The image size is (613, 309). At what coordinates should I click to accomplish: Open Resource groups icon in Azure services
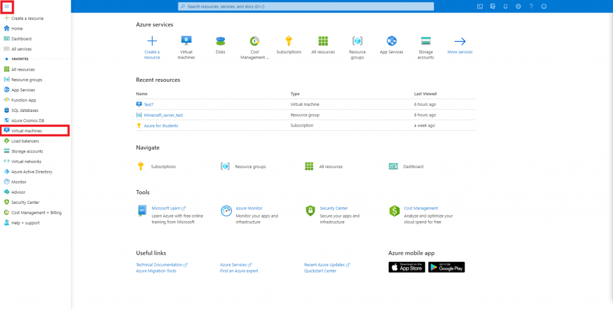click(357, 41)
